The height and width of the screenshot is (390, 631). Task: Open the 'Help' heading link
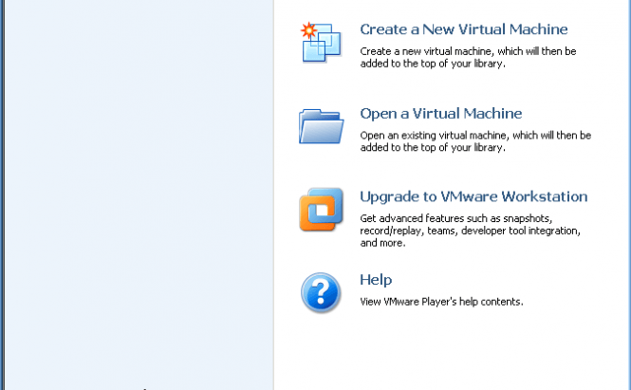coord(376,280)
